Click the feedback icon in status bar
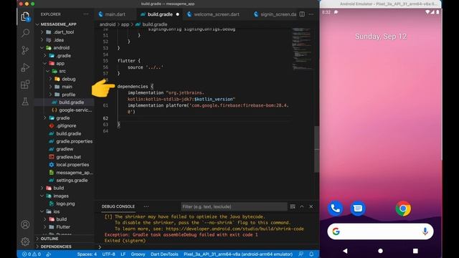459x258 pixels. tap(301, 254)
